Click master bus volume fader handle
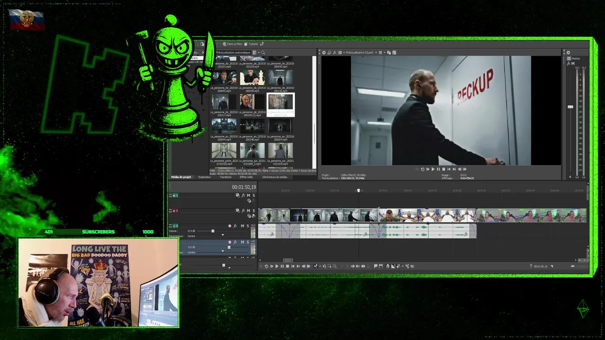 (570, 107)
